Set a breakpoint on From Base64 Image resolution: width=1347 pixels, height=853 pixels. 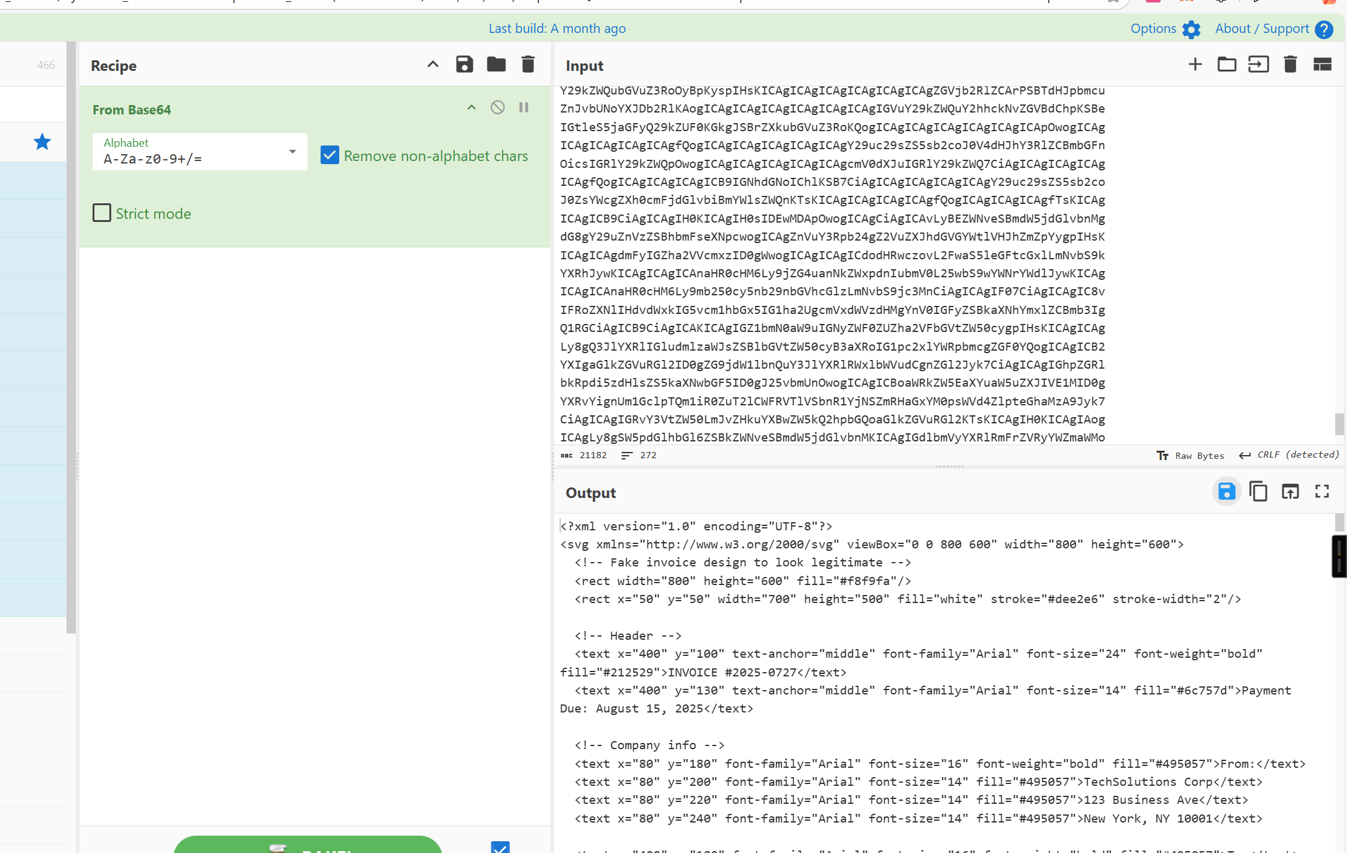click(x=524, y=108)
